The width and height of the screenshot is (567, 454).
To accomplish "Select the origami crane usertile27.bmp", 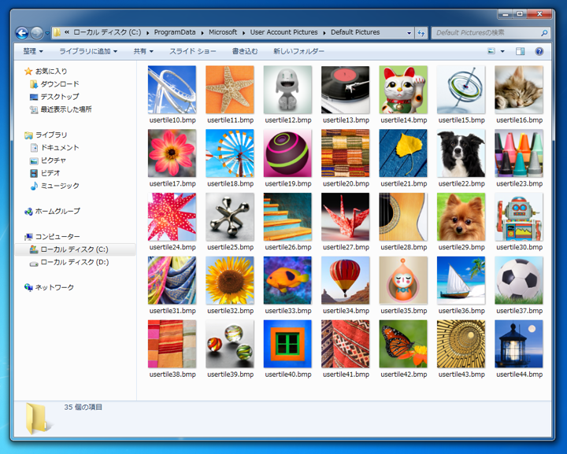I will coord(346,216).
